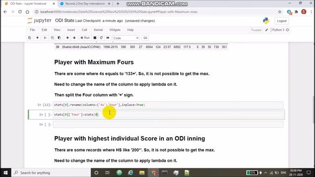Open the Widgets menu
315x177 pixels.
point(115,30)
